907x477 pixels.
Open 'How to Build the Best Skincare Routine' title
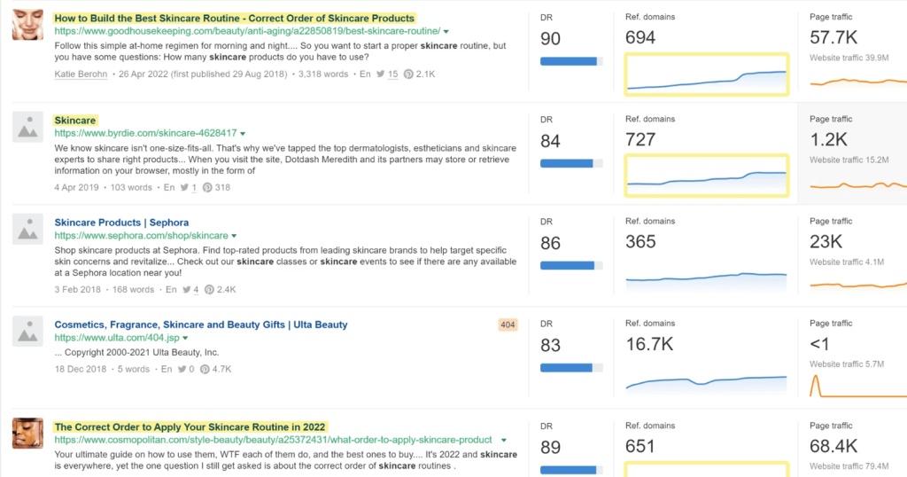[x=234, y=18]
